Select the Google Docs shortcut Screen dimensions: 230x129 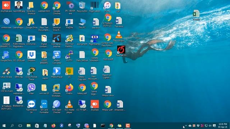[x=6, y=56]
